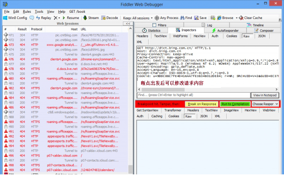This screenshot has width=284, height=181.
Task: Open Browse dropdown arrow
Action: pyautogui.click(x=236, y=18)
